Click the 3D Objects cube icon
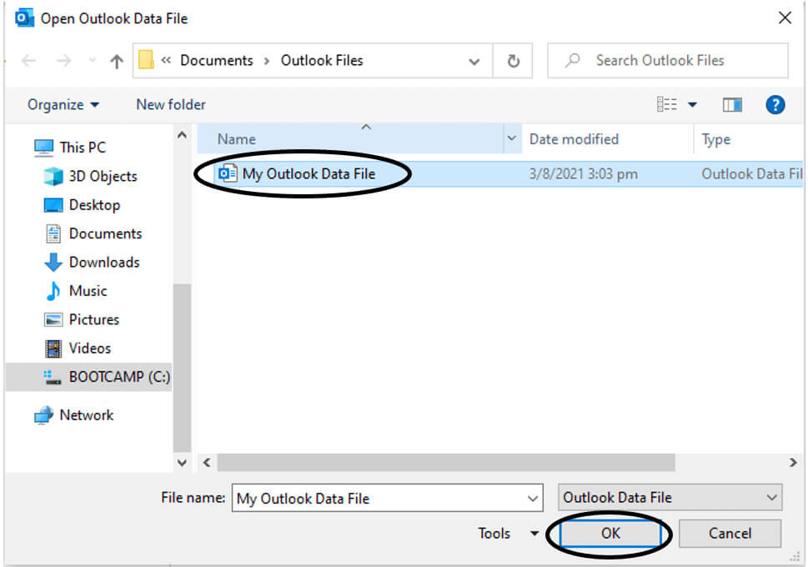 (53, 176)
